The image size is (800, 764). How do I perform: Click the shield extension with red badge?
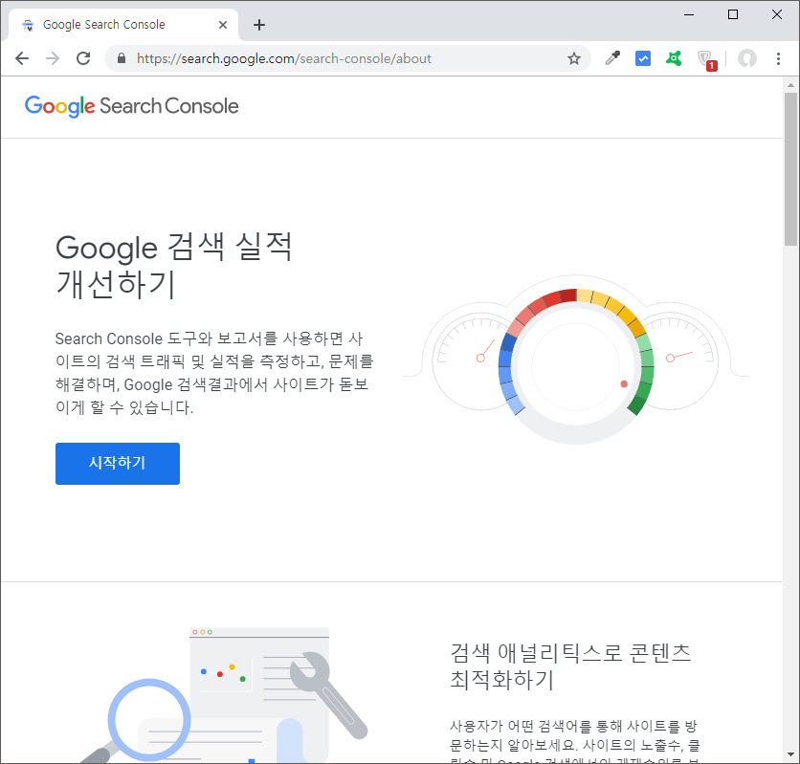pos(705,59)
